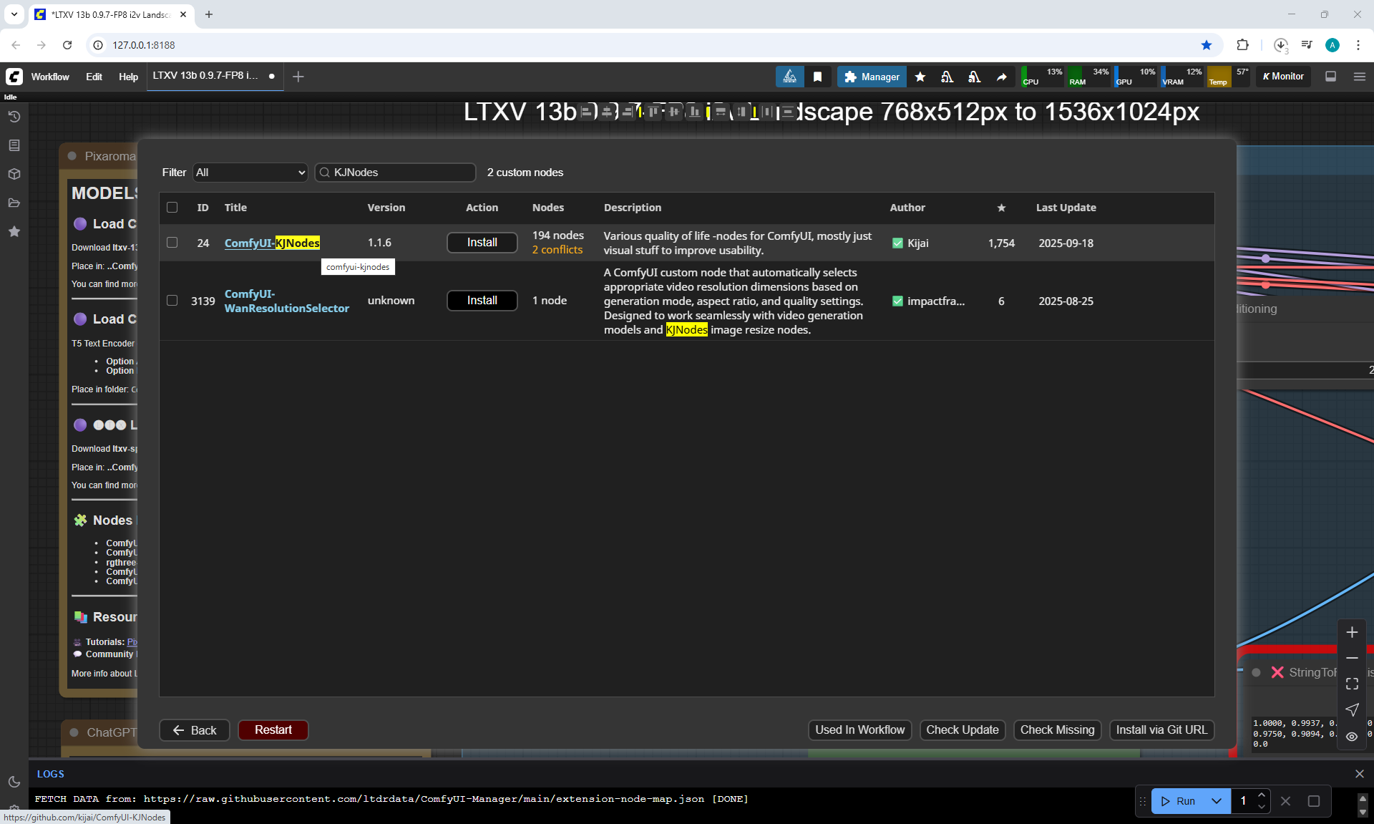
Task: Click the zoom in plus canvas button
Action: click(x=1352, y=632)
